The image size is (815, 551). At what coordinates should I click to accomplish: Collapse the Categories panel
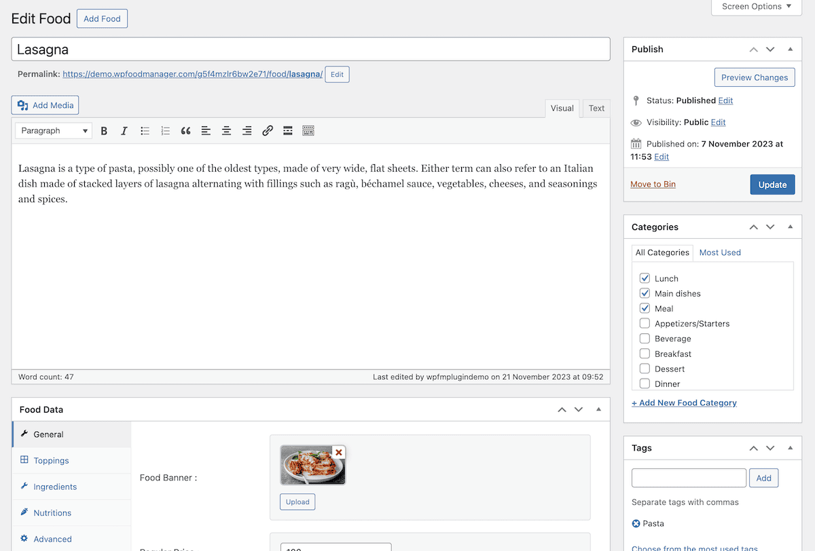pos(790,227)
